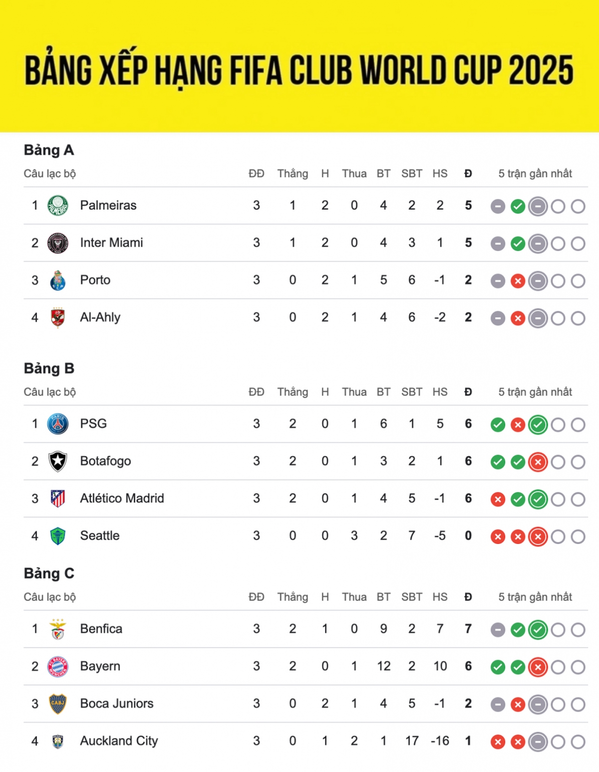Click the Seattle Sounders logo
Screen dimensions: 599x772
(58, 536)
